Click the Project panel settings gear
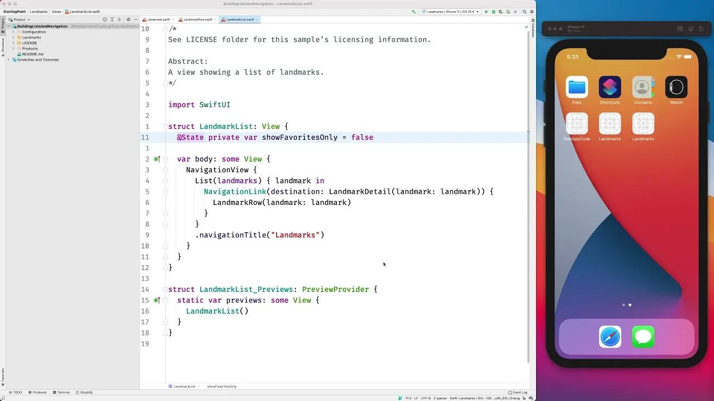Image resolution: width=714 pixels, height=401 pixels. click(x=128, y=19)
